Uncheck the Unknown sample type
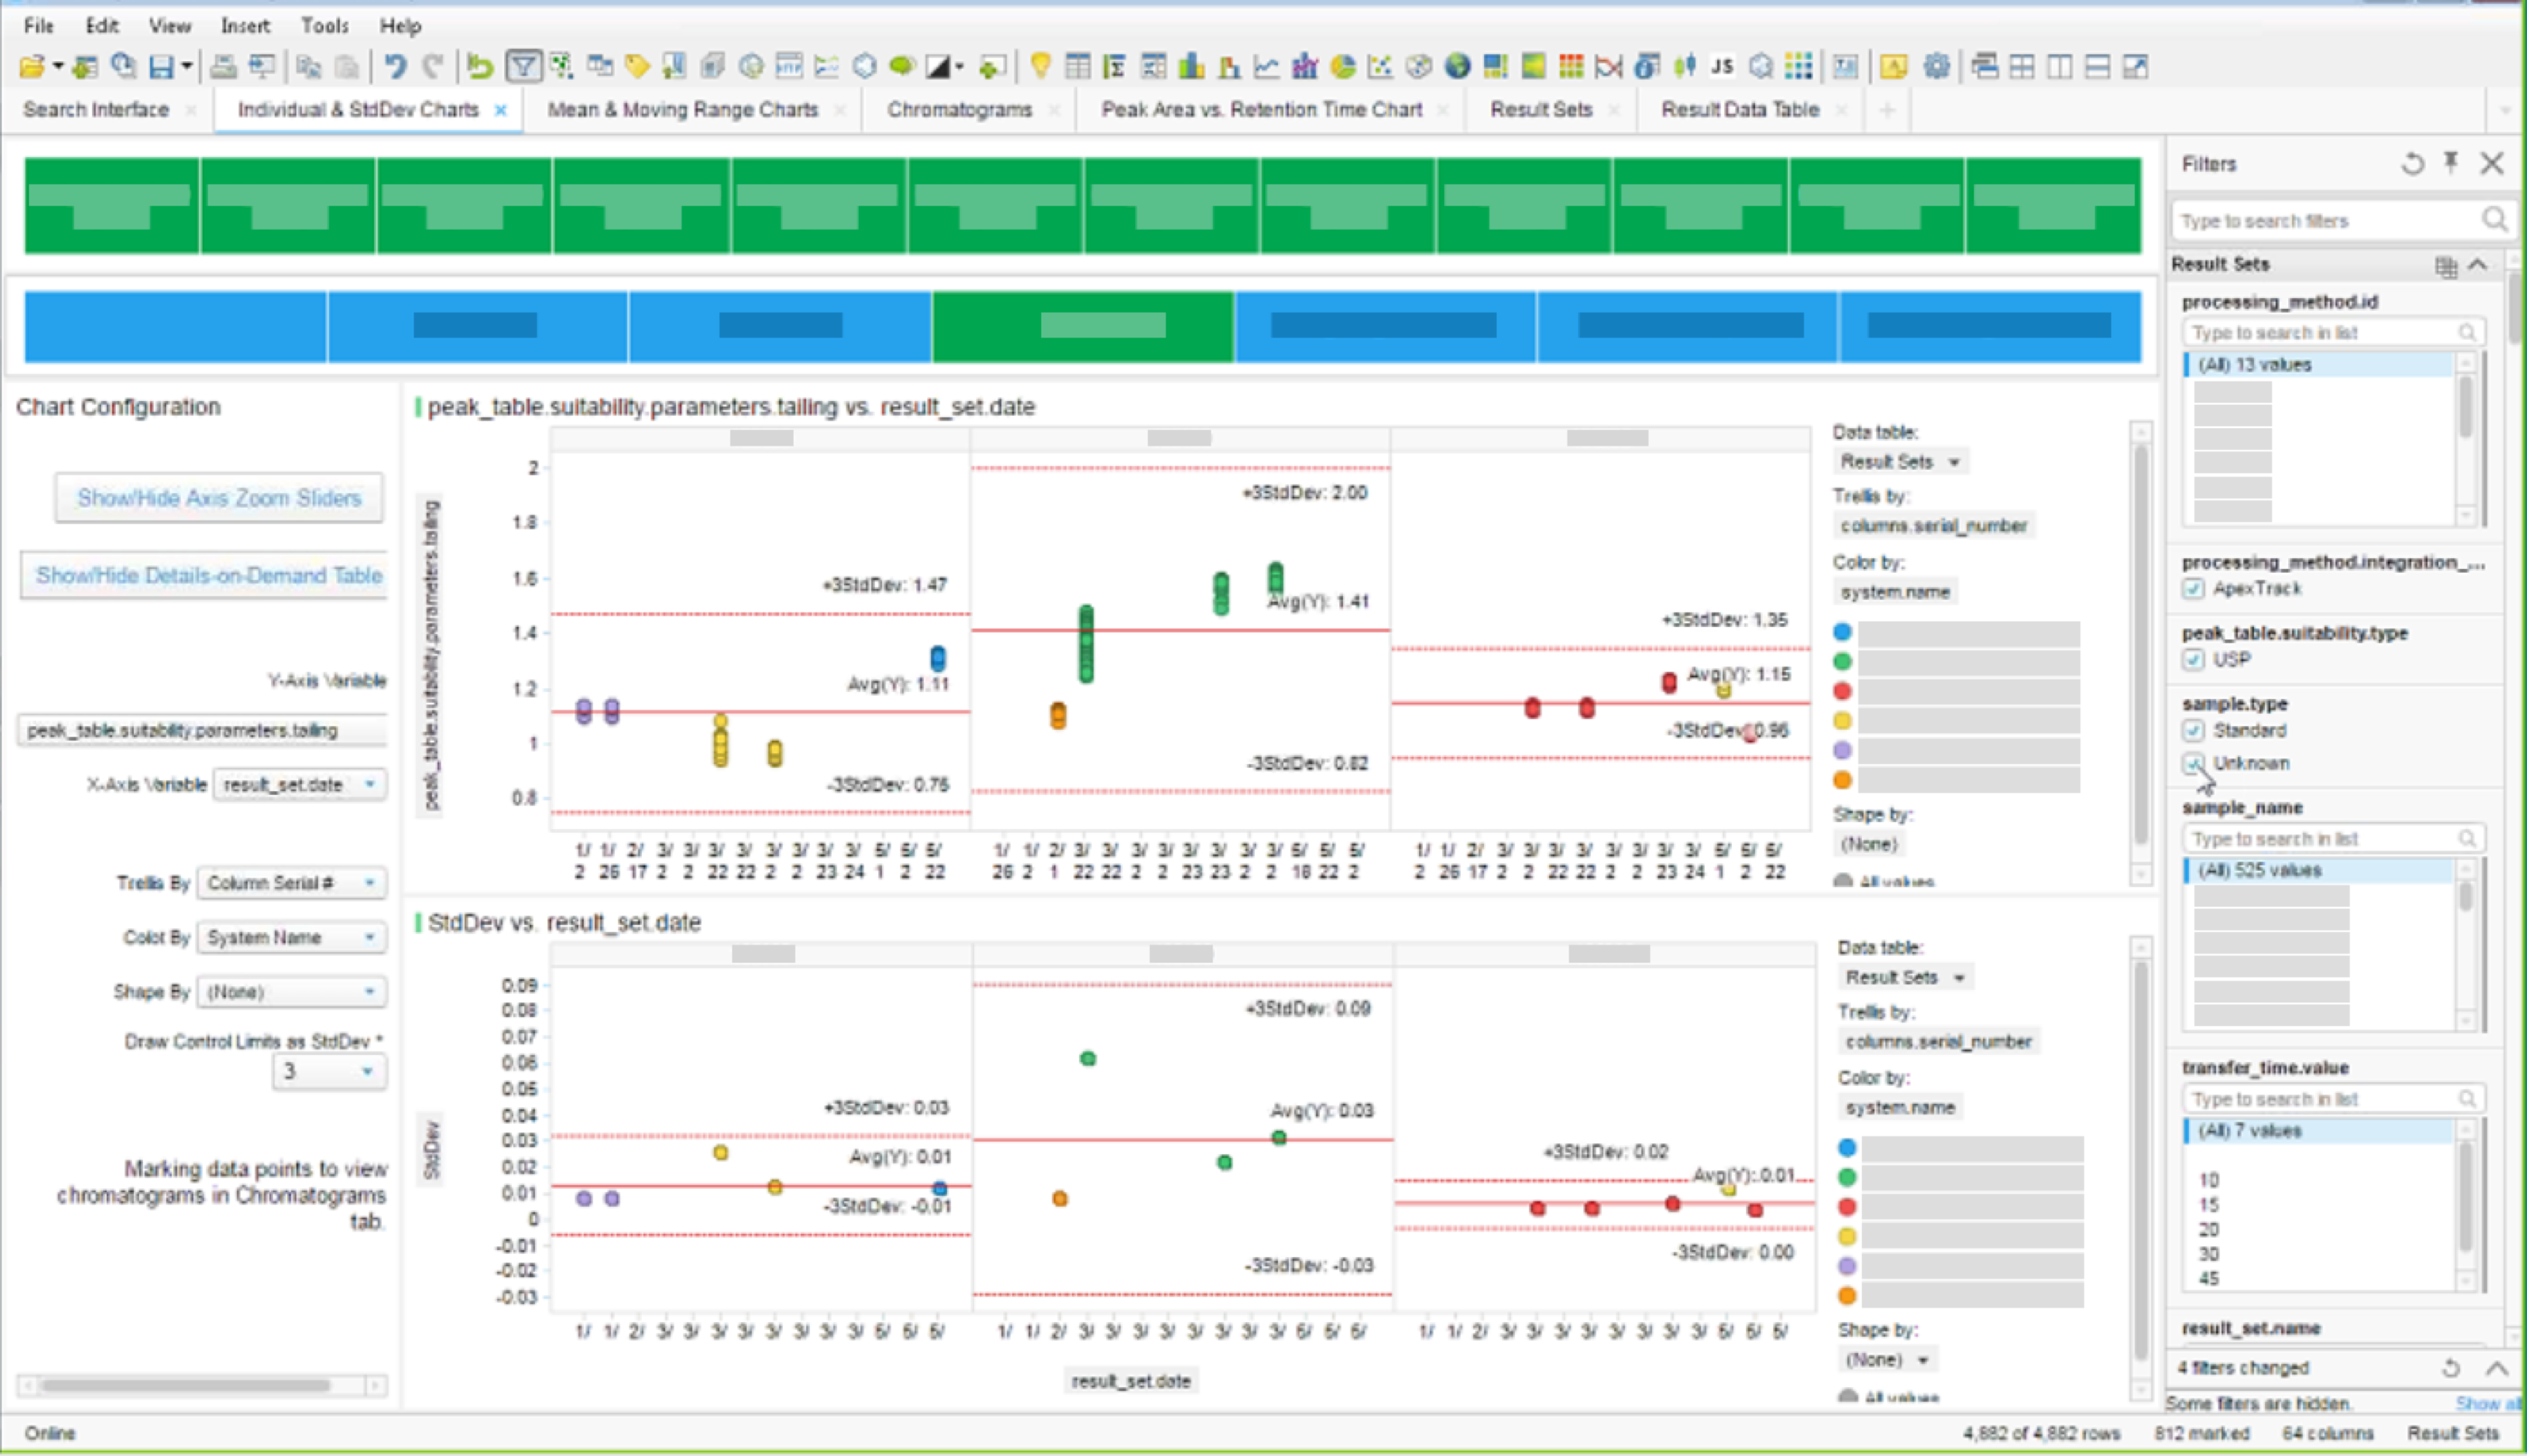Screen dimensions: 2527x1456 2194,764
